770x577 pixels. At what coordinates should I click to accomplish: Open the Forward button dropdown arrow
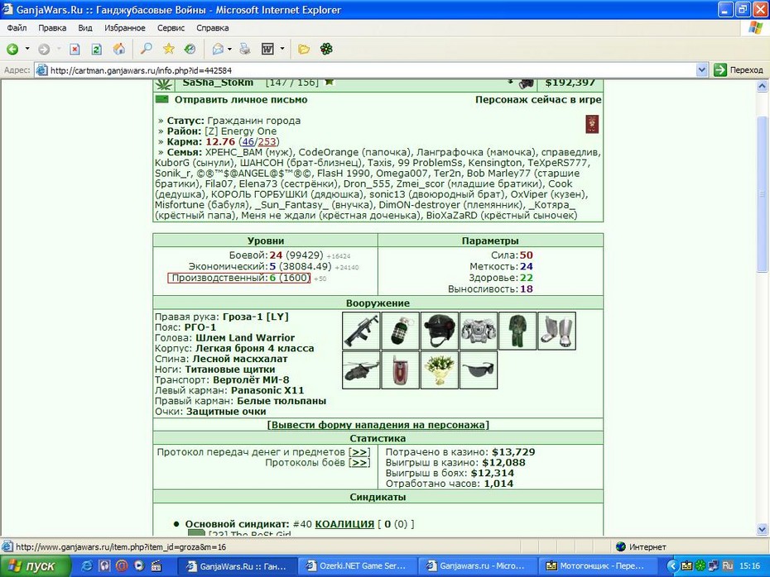point(59,49)
